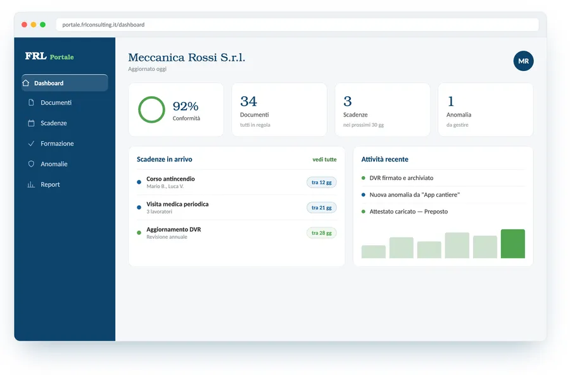This screenshot has width=570, height=375.
Task: Open the 1 Anomalia card
Action: 486,110
